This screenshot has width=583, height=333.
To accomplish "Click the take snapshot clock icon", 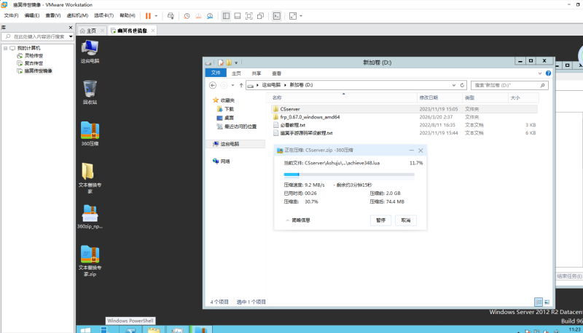I will [x=187, y=16].
